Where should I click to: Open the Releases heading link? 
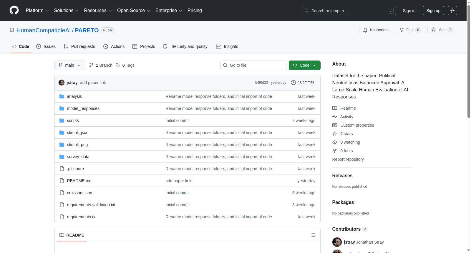click(342, 176)
